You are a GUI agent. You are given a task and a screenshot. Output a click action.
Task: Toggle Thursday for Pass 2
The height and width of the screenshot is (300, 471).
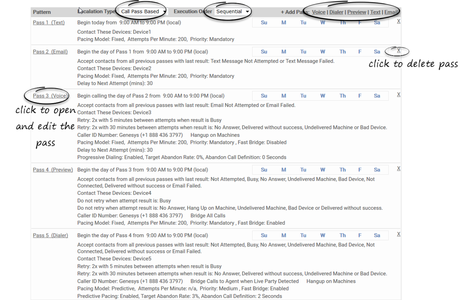tap(343, 52)
